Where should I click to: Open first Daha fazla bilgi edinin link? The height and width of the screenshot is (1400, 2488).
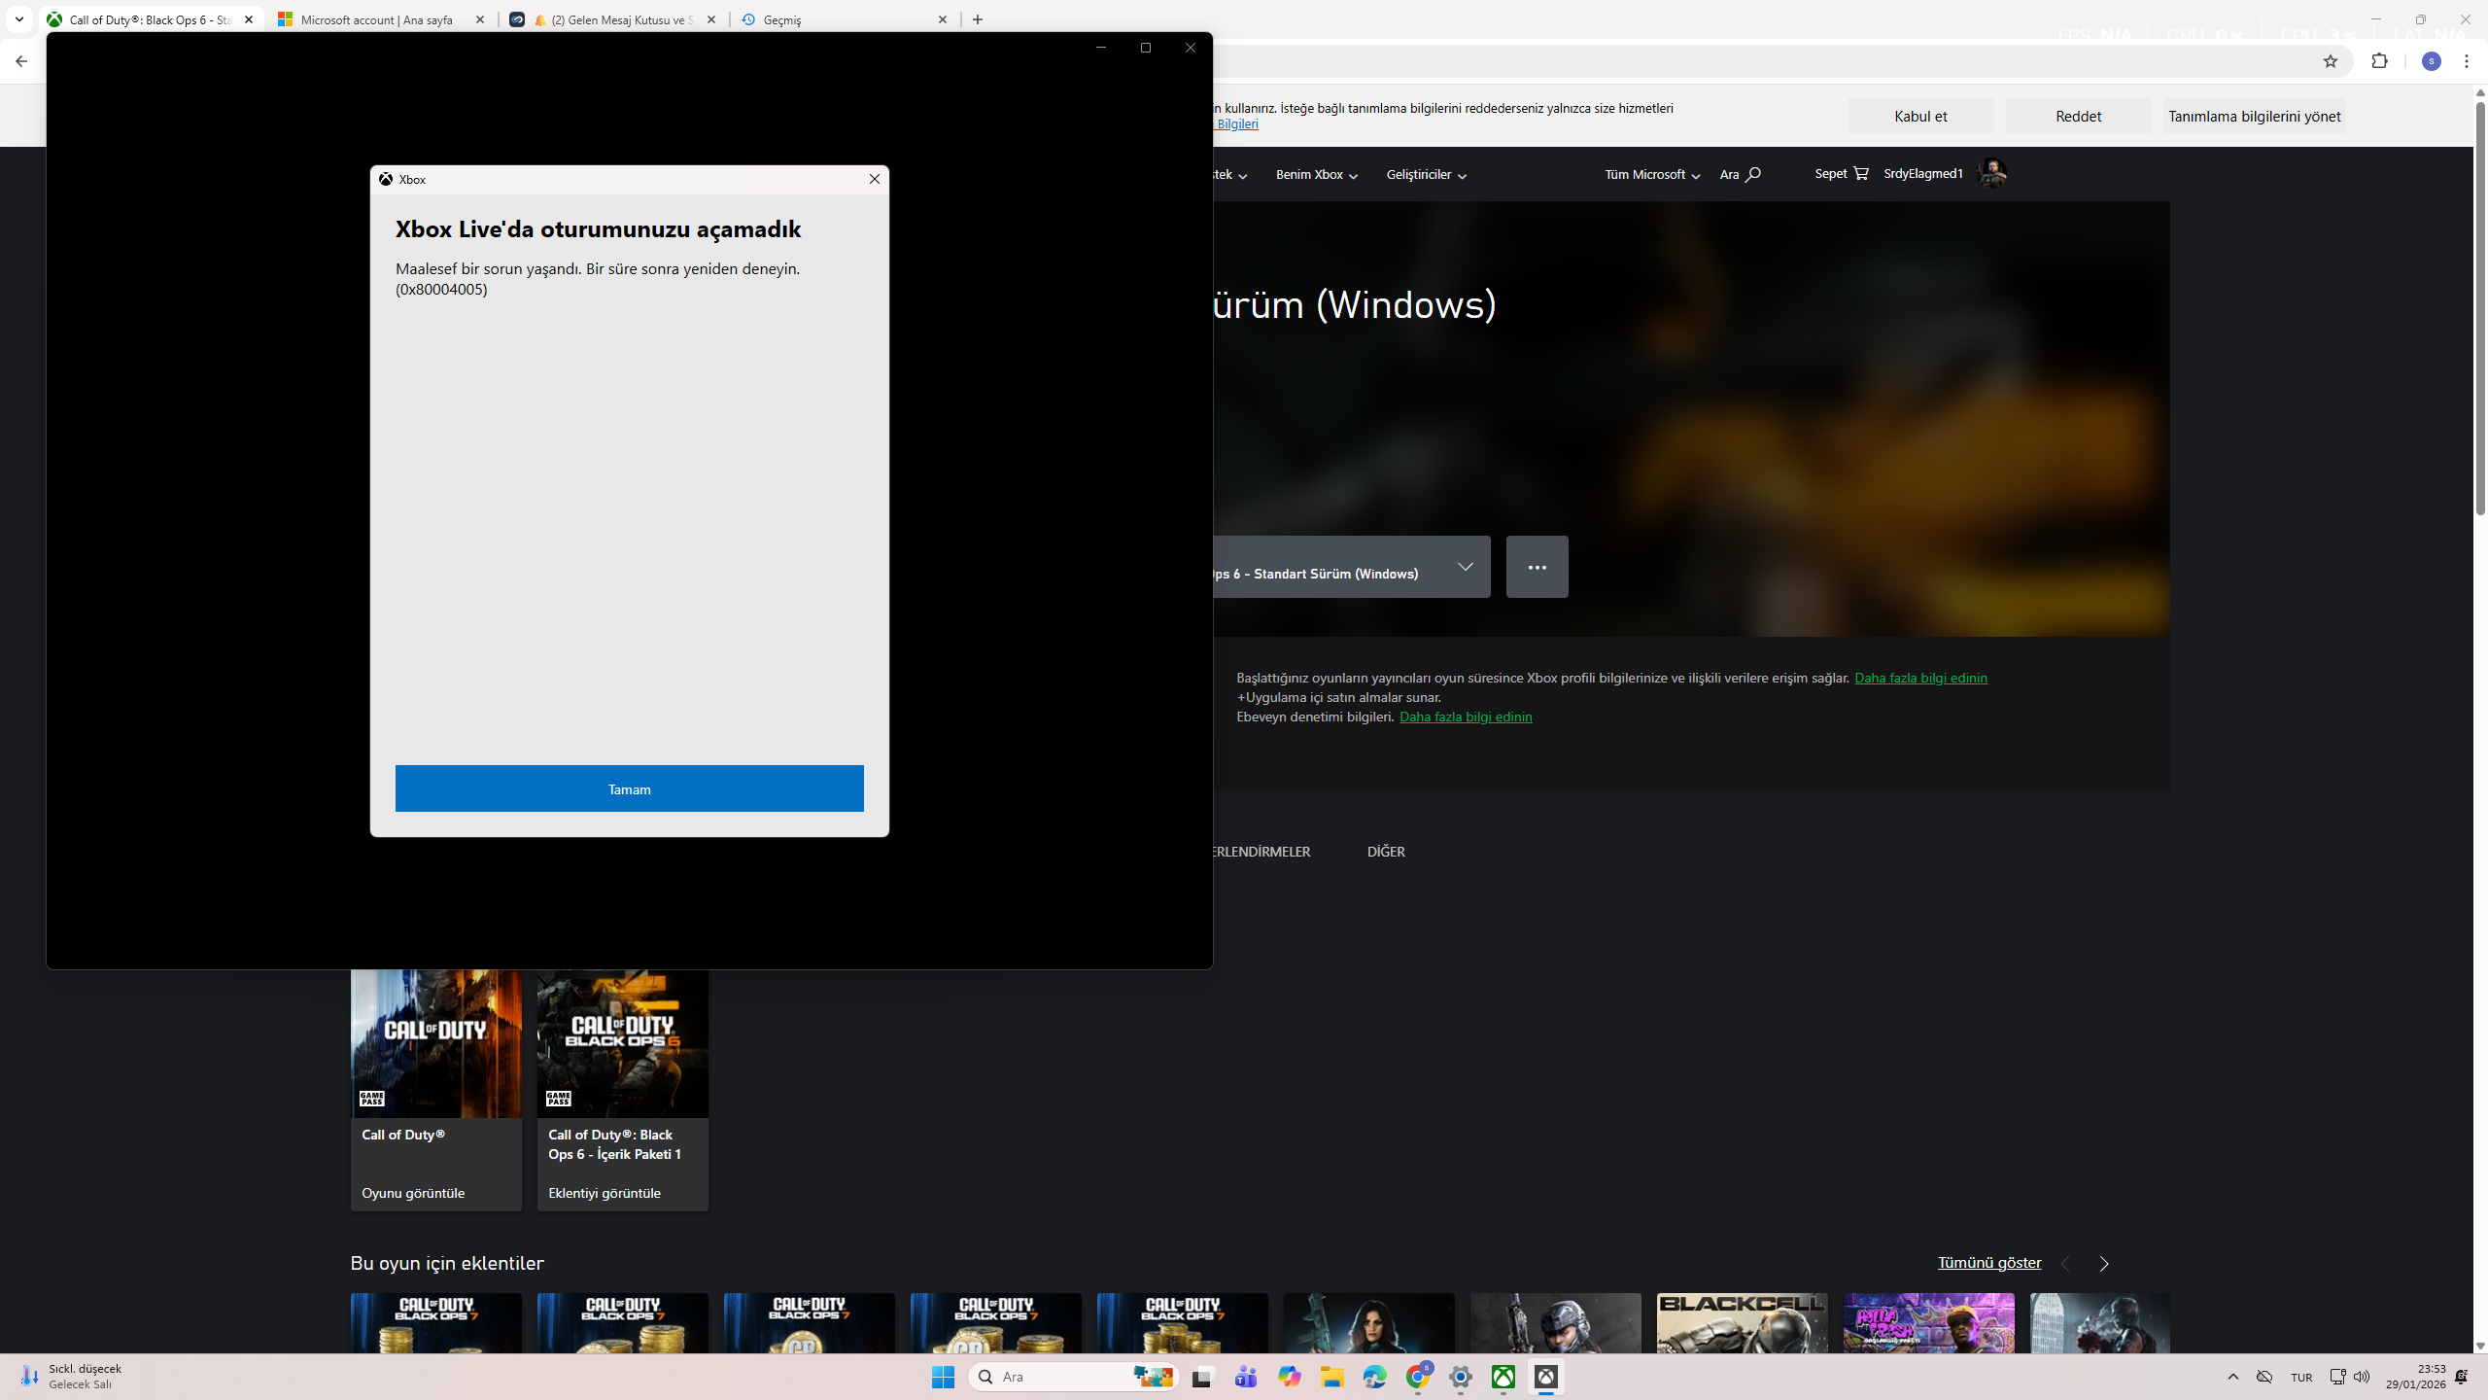1920,678
